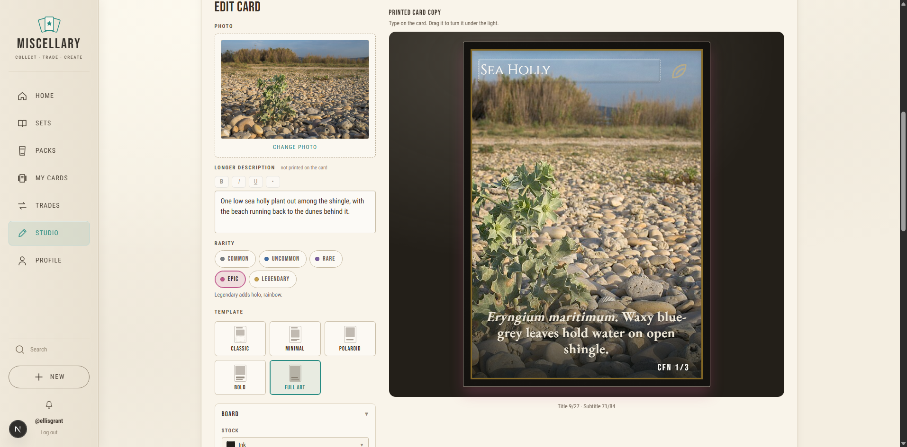907x447 pixels.
Task: Click the Packs icon in sidebar
Action: click(x=22, y=151)
